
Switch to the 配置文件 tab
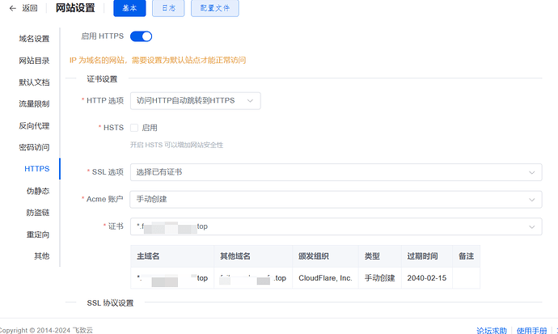(x=215, y=8)
